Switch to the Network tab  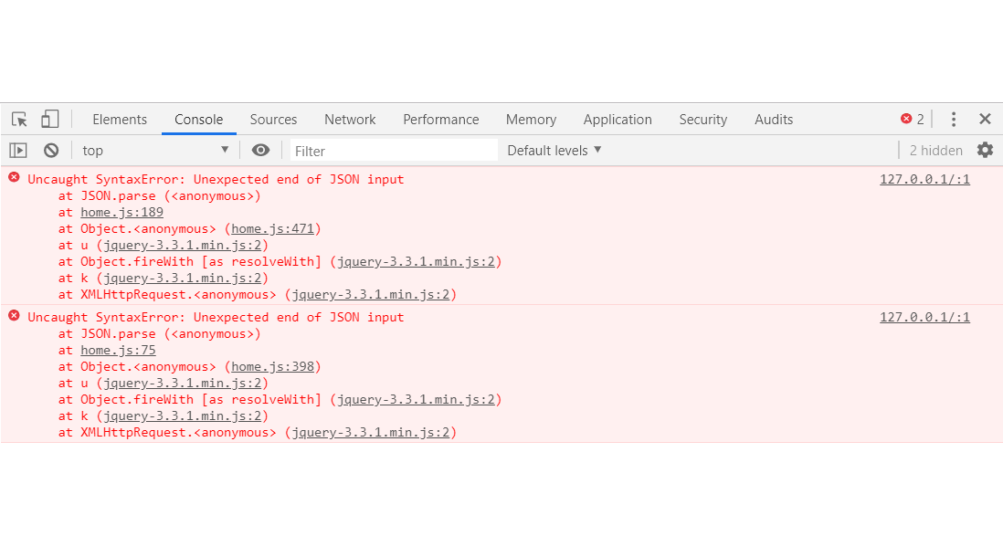tap(350, 120)
